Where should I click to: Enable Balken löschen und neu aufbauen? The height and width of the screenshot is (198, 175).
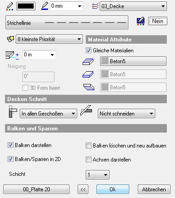(88, 146)
